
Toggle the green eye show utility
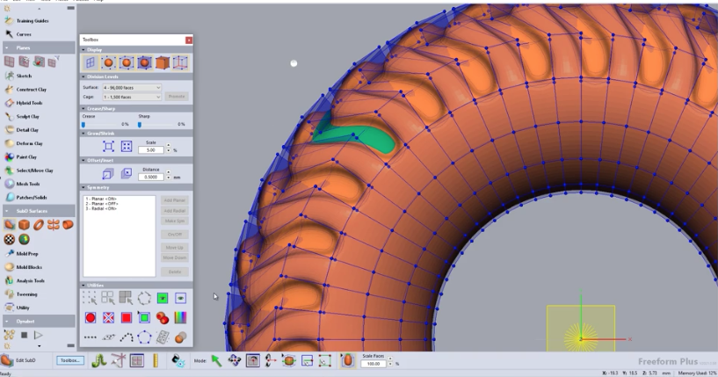click(x=162, y=298)
